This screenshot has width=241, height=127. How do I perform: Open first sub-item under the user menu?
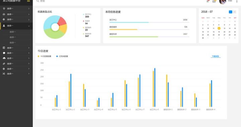tap(13, 32)
